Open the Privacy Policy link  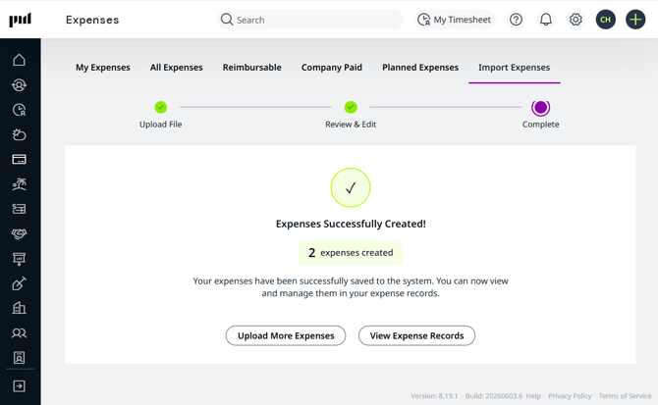click(570, 396)
